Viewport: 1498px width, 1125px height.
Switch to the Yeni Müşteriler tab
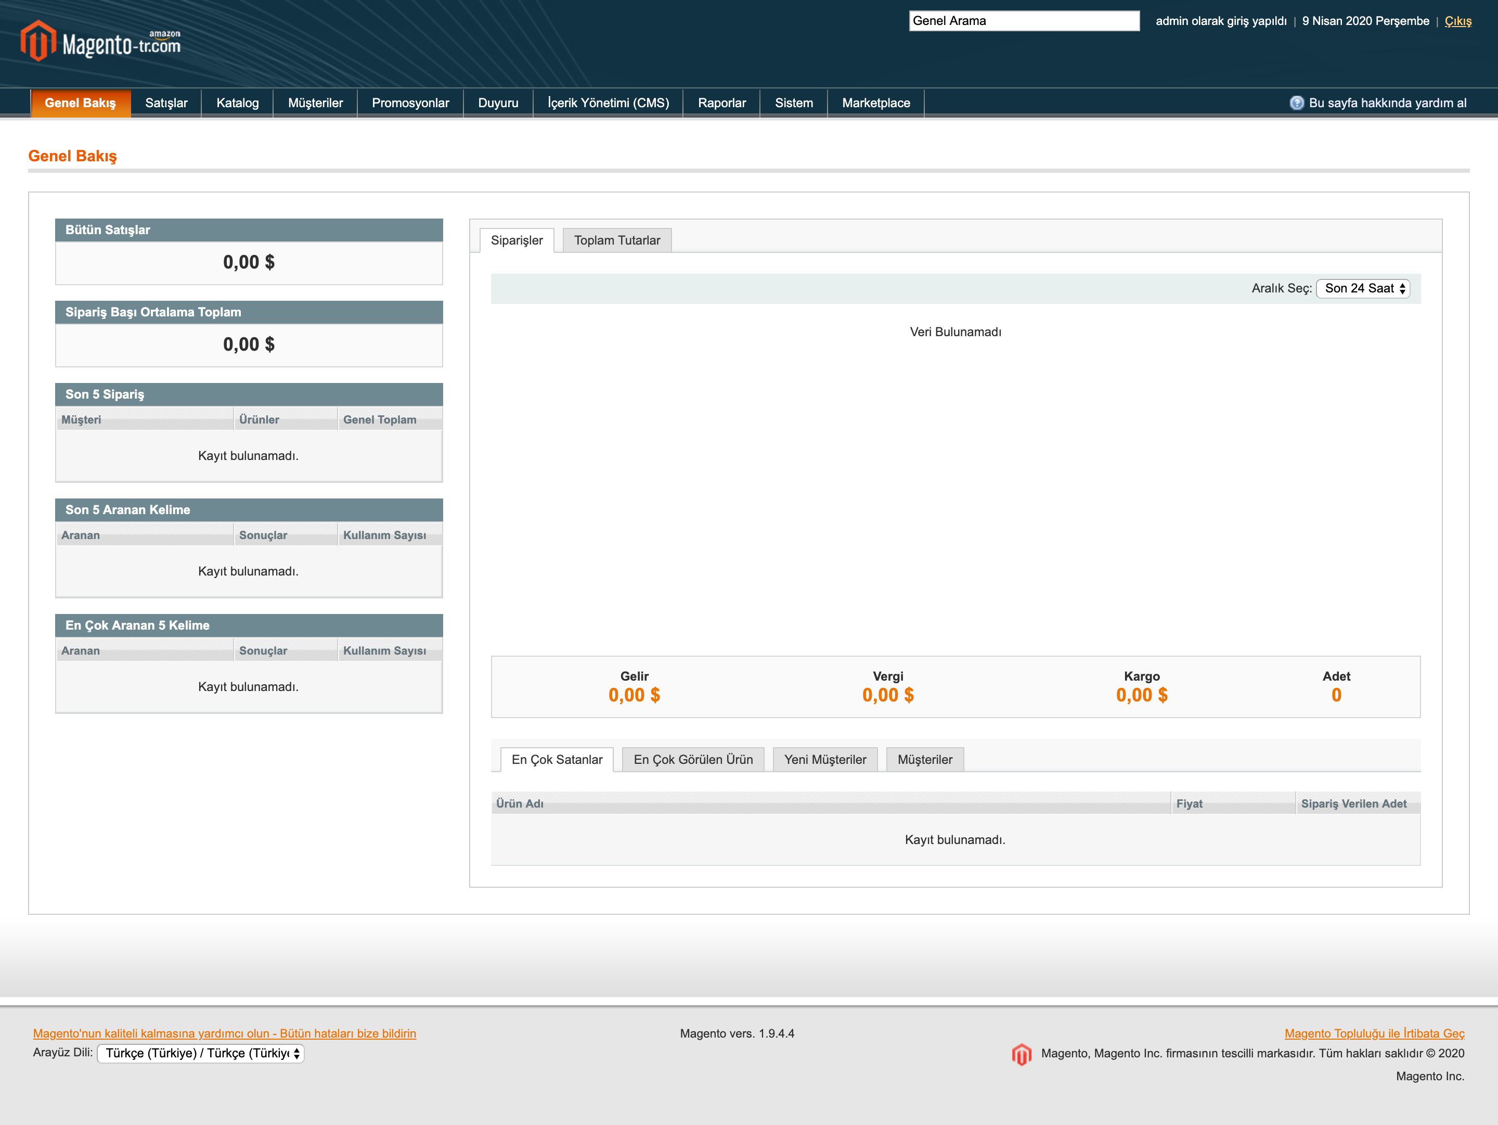pyautogui.click(x=825, y=759)
